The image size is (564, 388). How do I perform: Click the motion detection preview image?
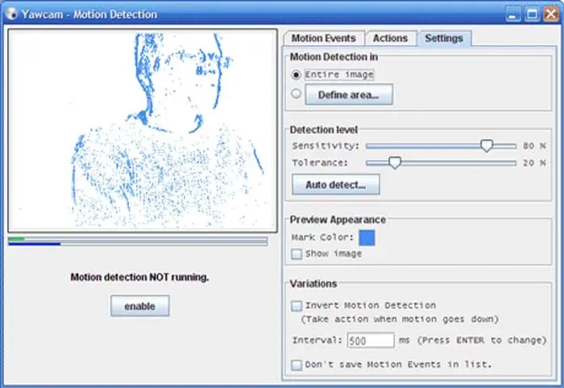pos(143,130)
